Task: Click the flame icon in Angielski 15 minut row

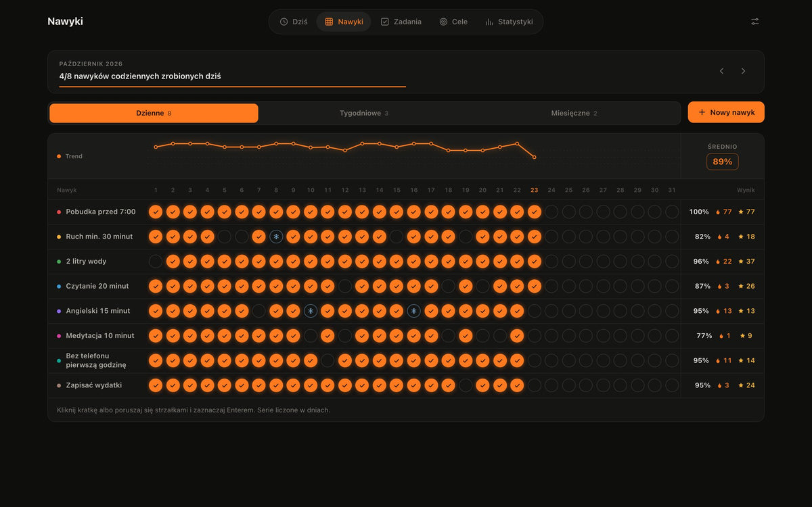Action: (718, 311)
